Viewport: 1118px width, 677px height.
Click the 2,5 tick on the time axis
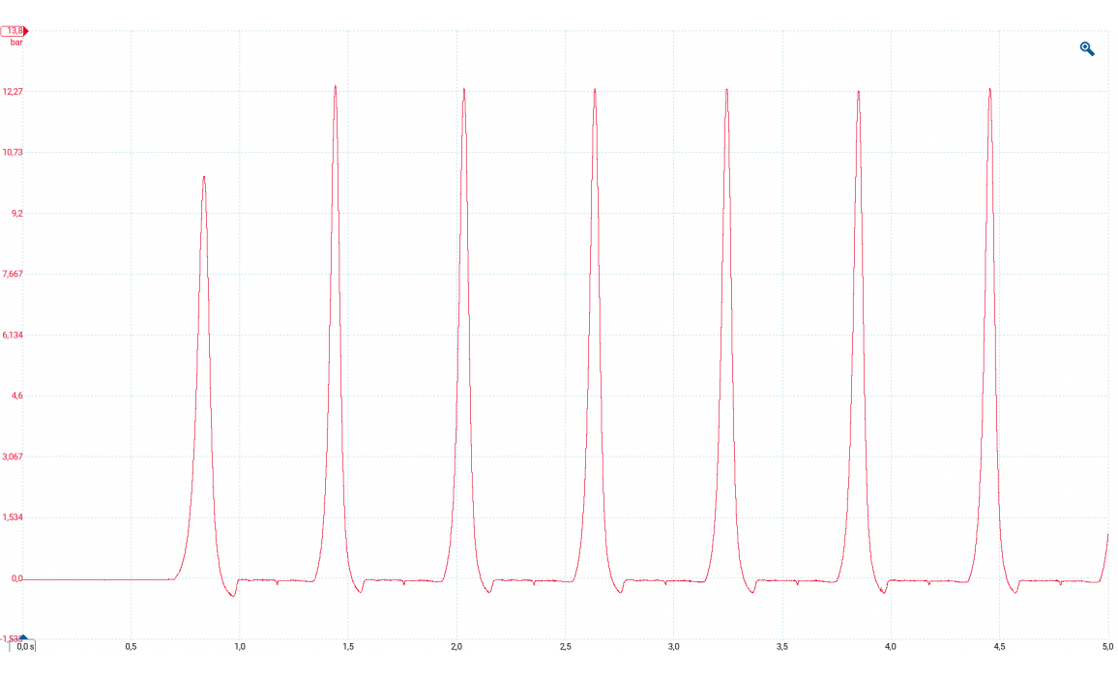pos(565,646)
